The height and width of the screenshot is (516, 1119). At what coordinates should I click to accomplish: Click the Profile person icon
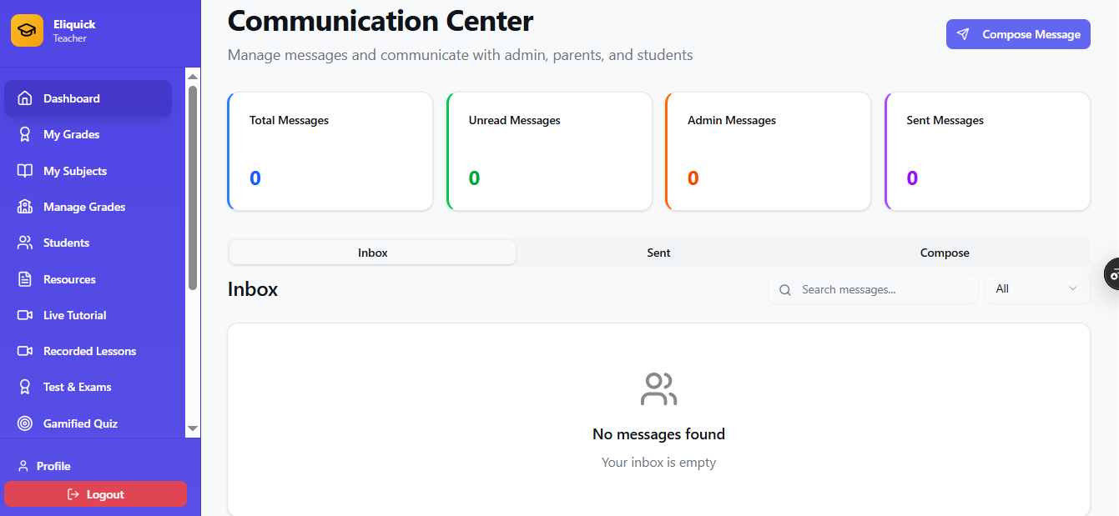(23, 466)
